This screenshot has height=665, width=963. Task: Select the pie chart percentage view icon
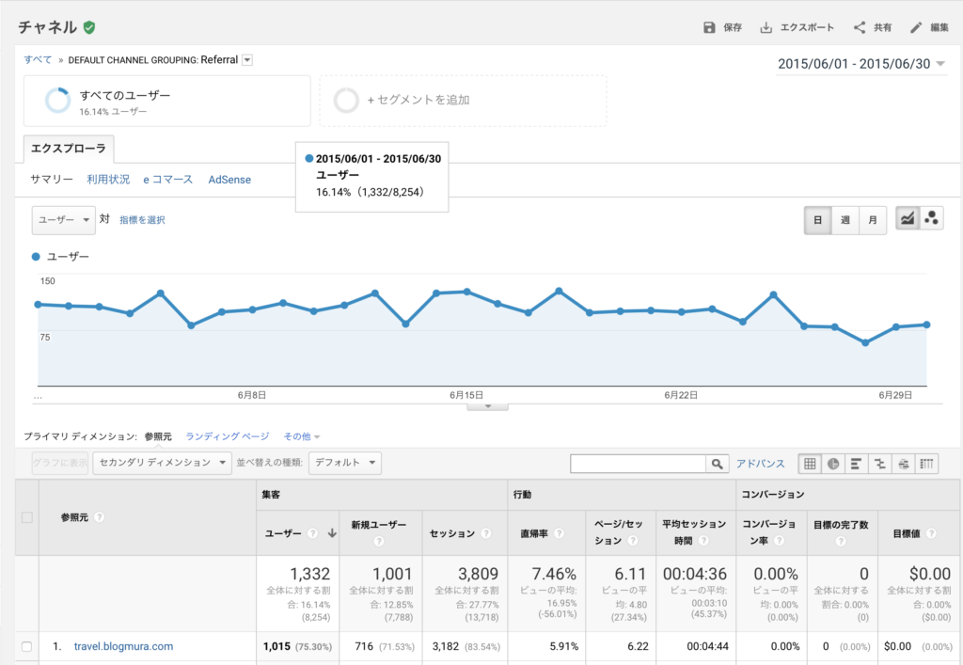pos(833,464)
